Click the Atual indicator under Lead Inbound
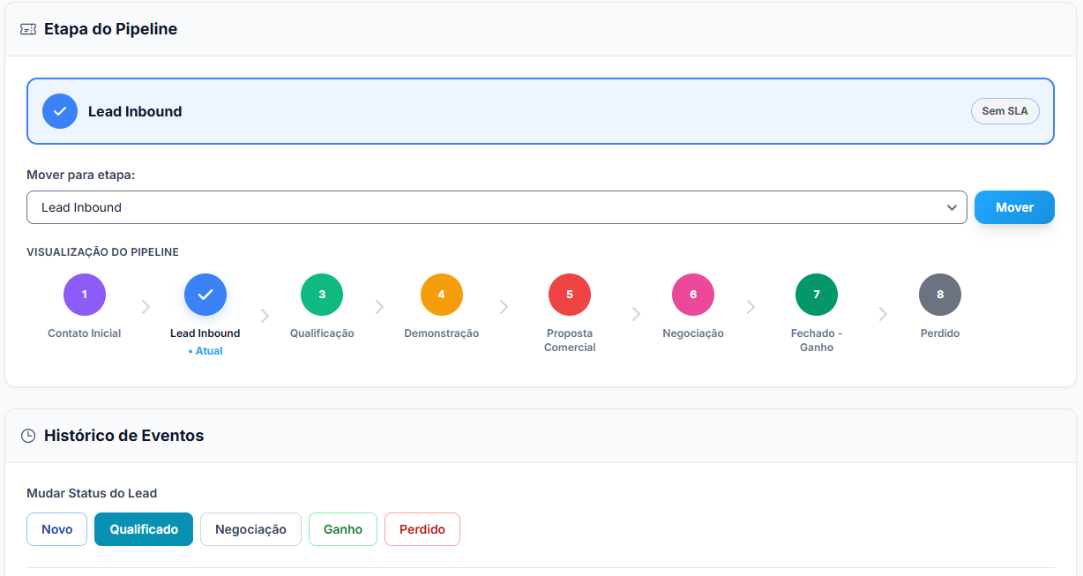This screenshot has height=576, width=1083. coord(205,351)
